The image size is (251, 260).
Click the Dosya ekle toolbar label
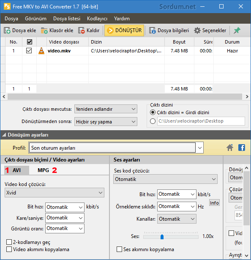[x=24, y=30]
